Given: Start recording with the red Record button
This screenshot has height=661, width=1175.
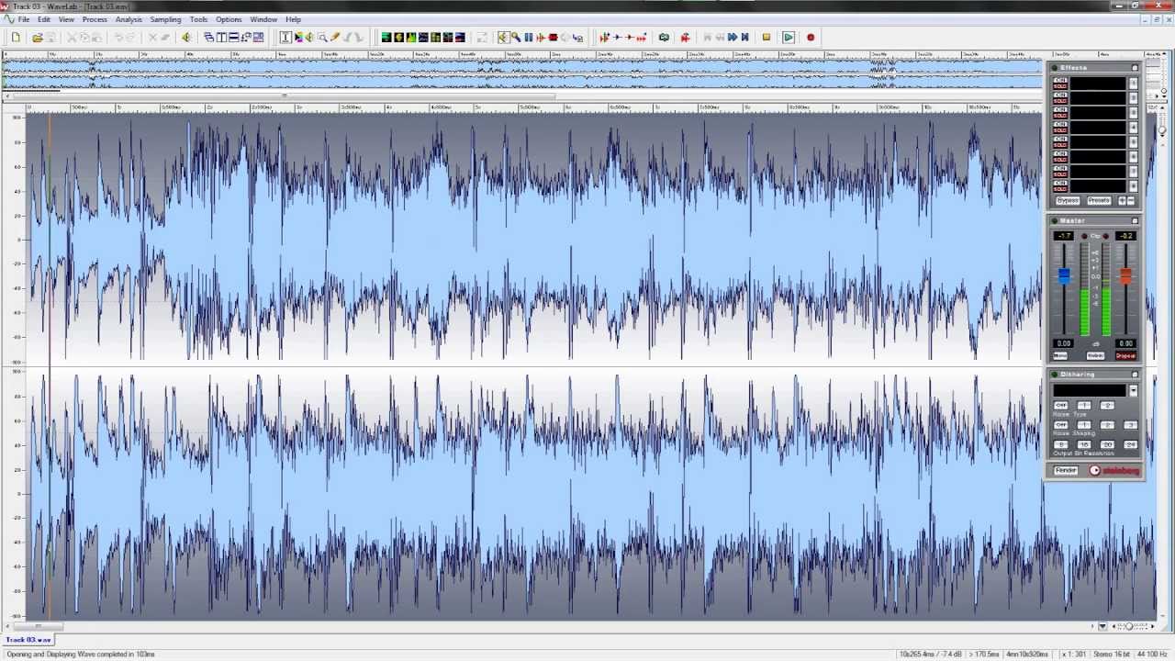Looking at the screenshot, I should [x=811, y=38].
